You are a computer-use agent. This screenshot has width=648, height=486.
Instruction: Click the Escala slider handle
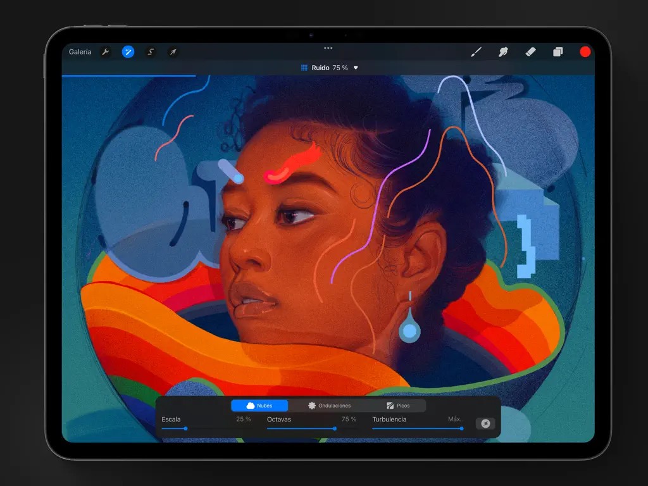(185, 428)
